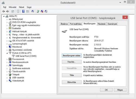This screenshot has height=99, width=136.
Task: Click the Eltávolítás button
Action: (72, 82)
